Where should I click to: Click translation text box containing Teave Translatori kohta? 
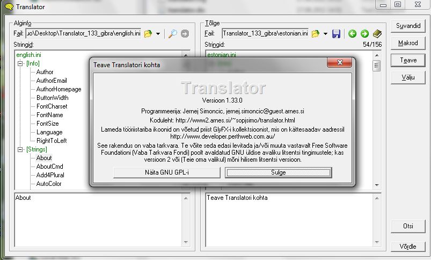coord(290,220)
